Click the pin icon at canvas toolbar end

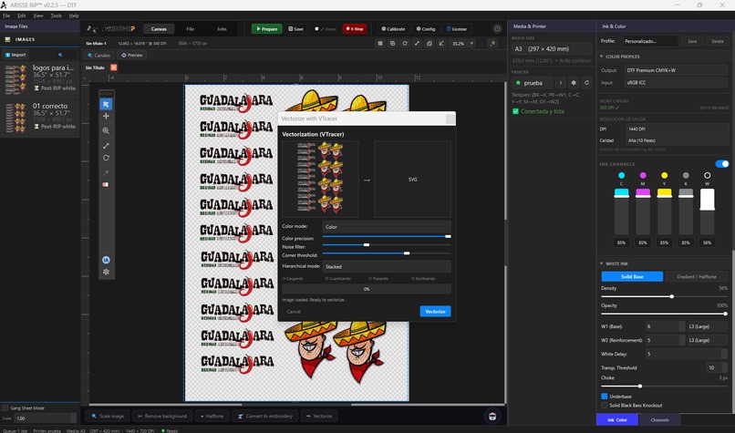pos(492,43)
